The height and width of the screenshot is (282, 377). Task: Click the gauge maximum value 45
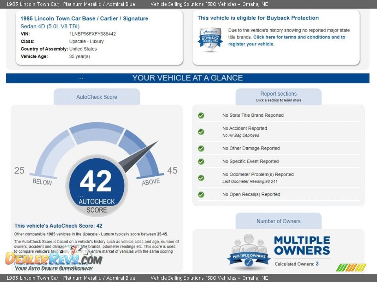click(x=172, y=170)
